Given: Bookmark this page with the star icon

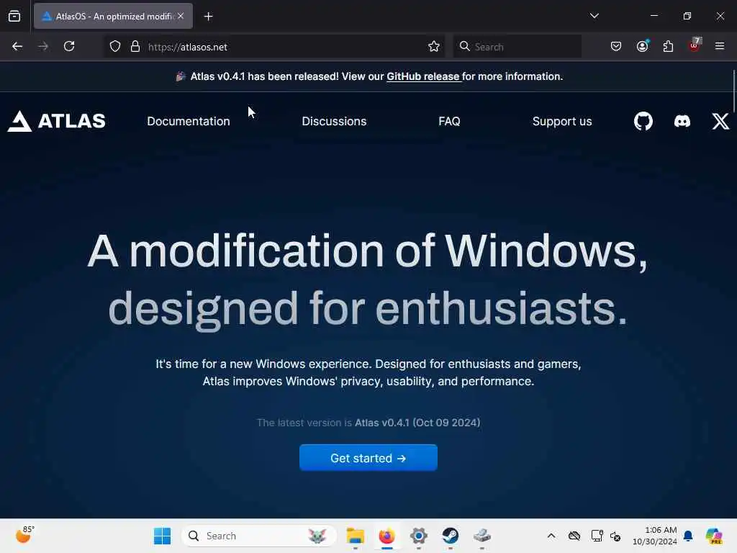Looking at the screenshot, I should (434, 47).
